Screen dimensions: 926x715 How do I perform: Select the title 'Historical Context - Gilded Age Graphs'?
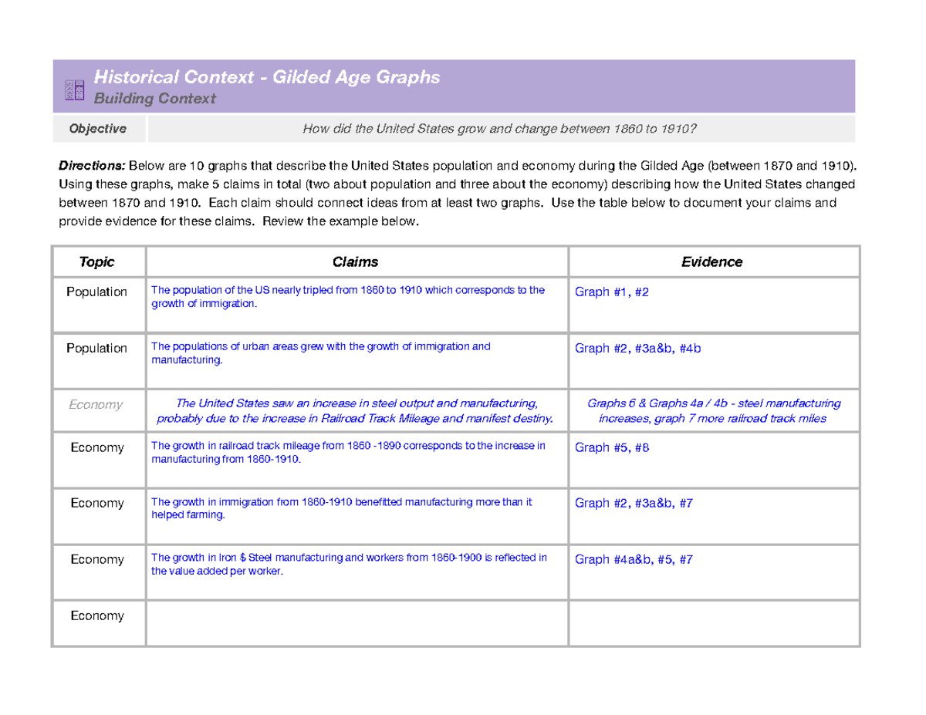(x=266, y=77)
